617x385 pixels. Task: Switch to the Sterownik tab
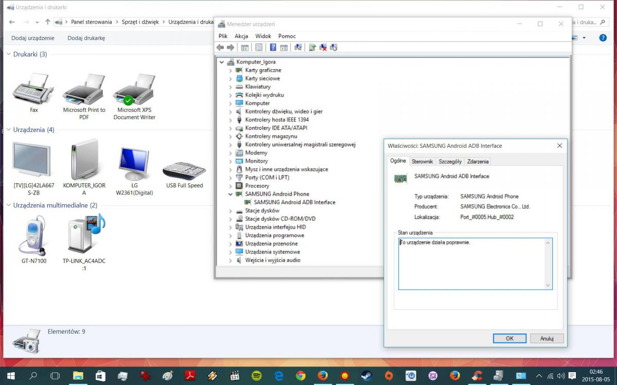tap(422, 161)
